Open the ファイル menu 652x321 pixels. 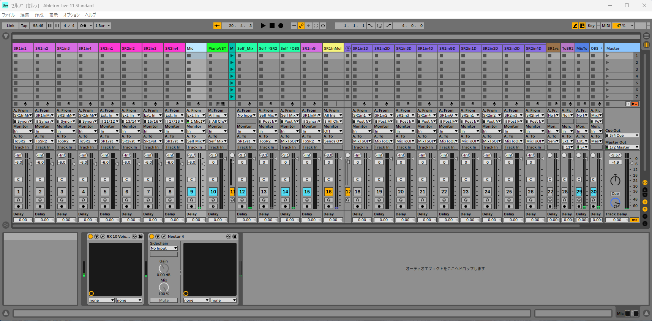tap(8, 15)
